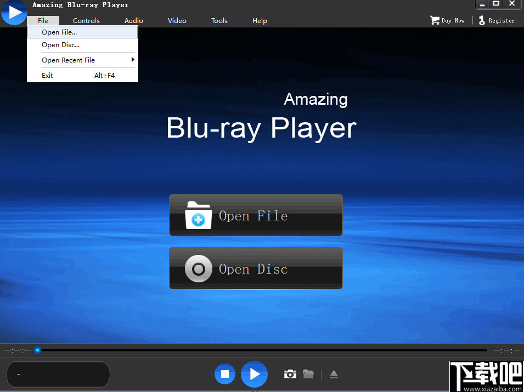Click the large Open Disc button
Viewport: 524px width, 392px height.
[256, 268]
